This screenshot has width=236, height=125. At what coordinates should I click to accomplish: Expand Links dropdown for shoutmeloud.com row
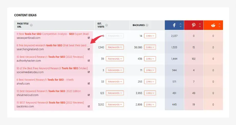coord(150,93)
